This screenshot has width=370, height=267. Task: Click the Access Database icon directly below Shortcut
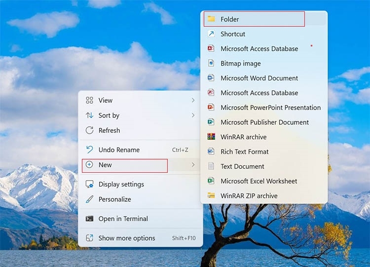(211, 48)
